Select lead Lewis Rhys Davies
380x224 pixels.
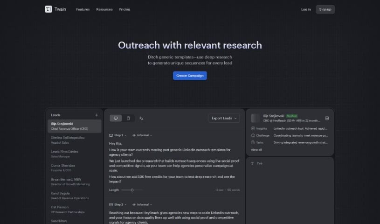tap(75, 154)
